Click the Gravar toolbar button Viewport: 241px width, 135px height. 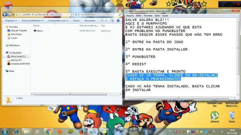[x=76, y=21]
